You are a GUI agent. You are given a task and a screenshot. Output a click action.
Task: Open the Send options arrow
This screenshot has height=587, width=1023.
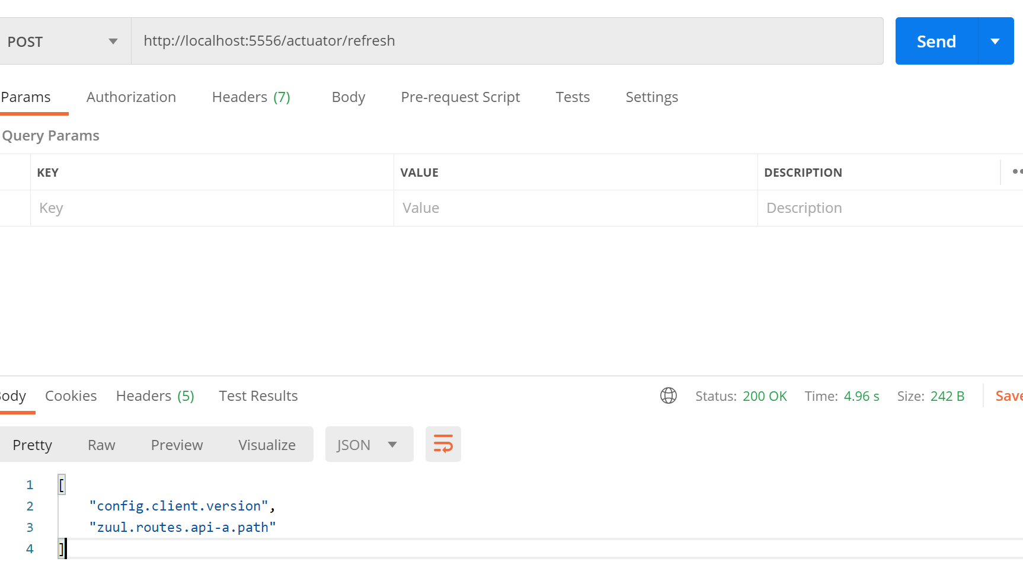[995, 42]
